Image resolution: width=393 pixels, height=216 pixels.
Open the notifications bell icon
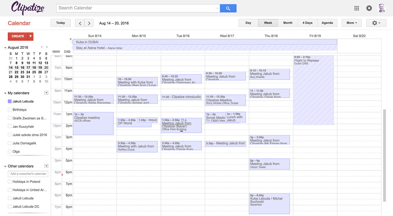point(369,8)
